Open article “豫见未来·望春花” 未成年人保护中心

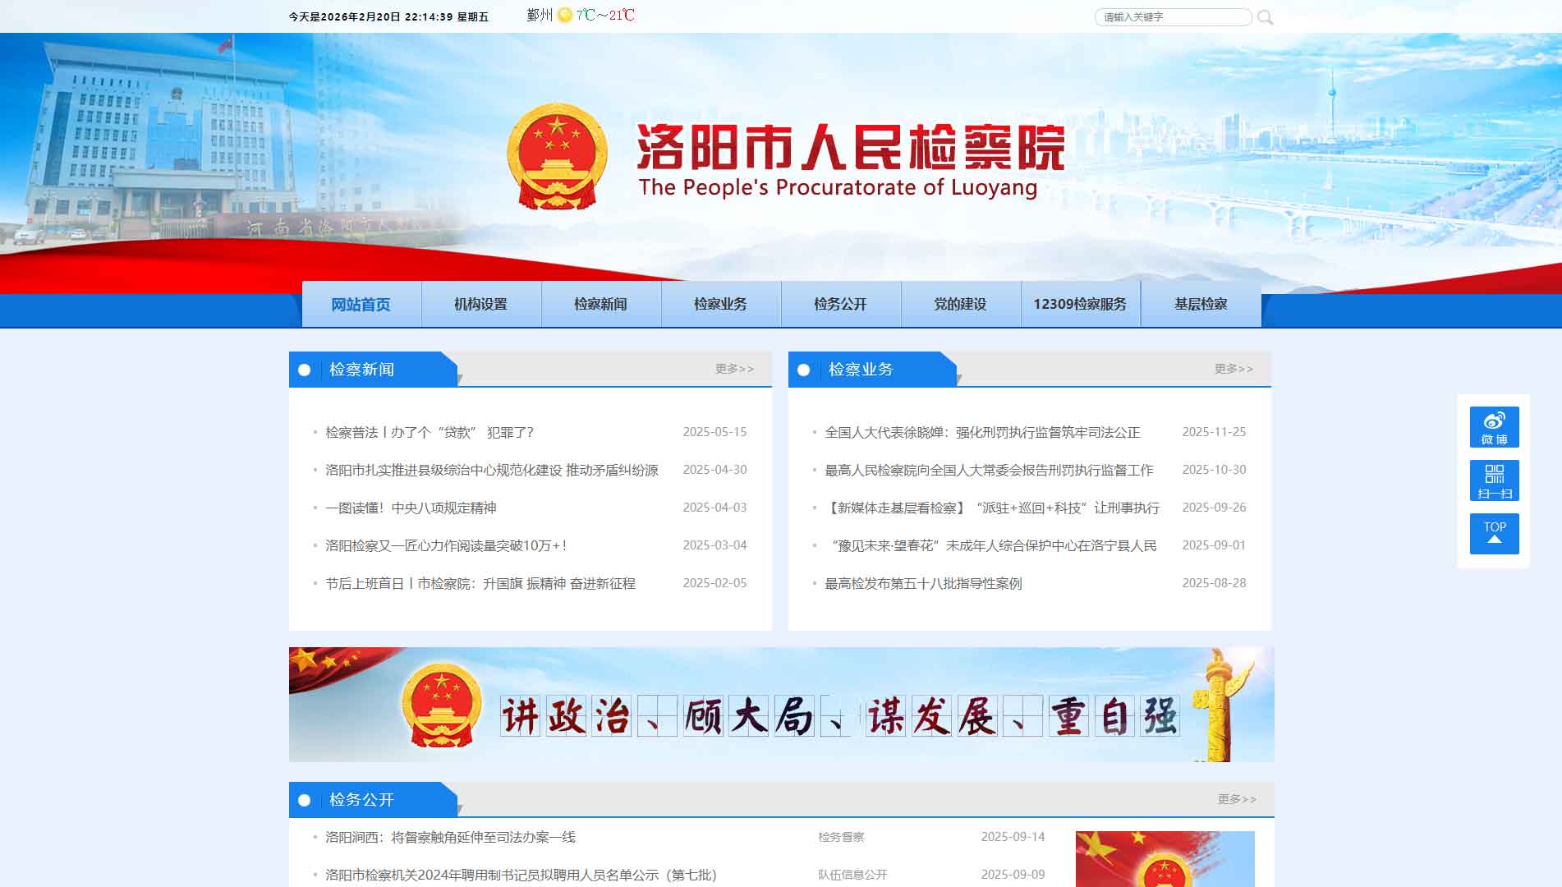992,545
